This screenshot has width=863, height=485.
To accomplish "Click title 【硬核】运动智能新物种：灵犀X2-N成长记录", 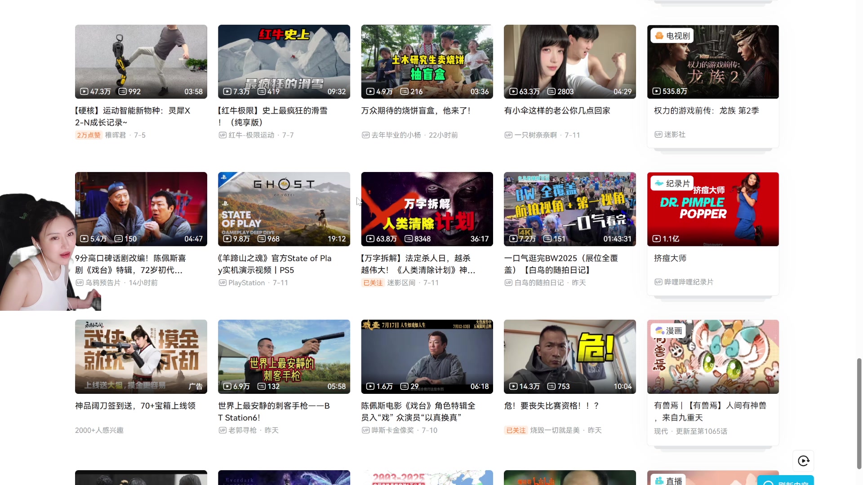I will (x=133, y=116).
